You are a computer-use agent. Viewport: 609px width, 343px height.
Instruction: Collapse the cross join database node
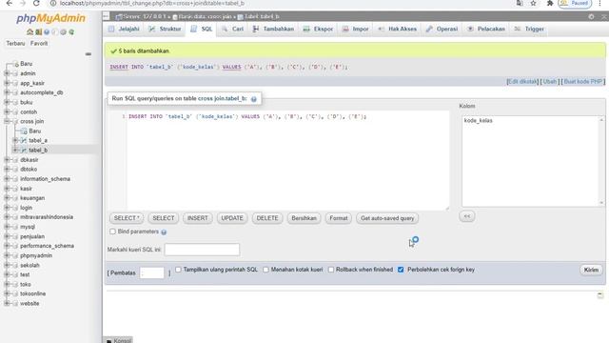pos(7,121)
